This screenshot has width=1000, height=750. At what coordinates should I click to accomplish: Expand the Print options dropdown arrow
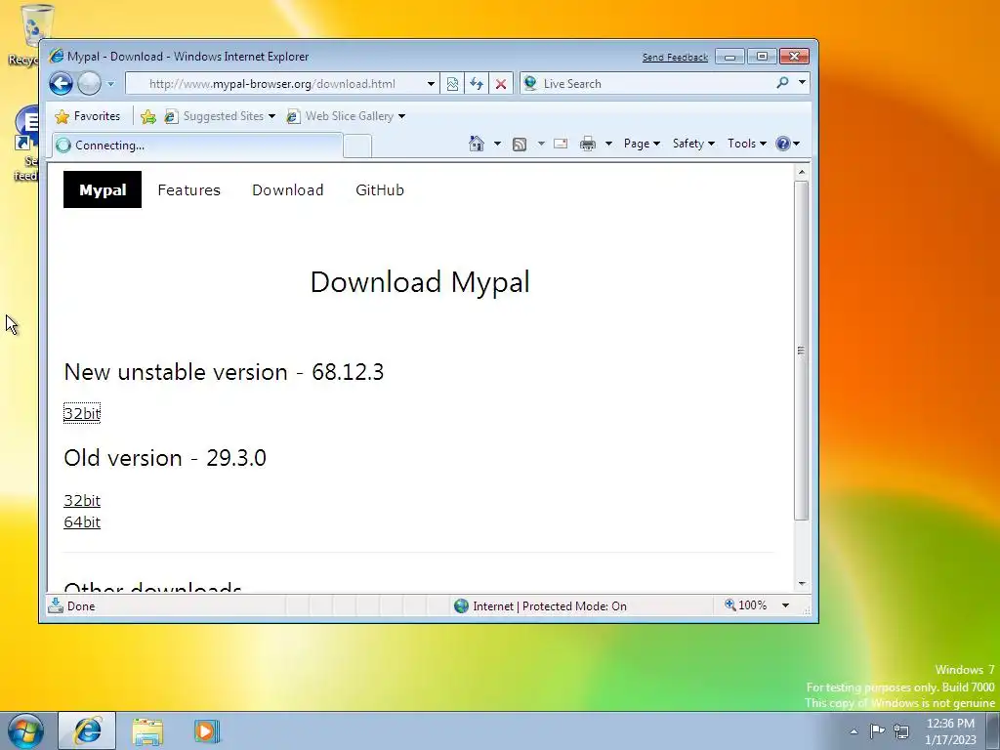point(608,144)
